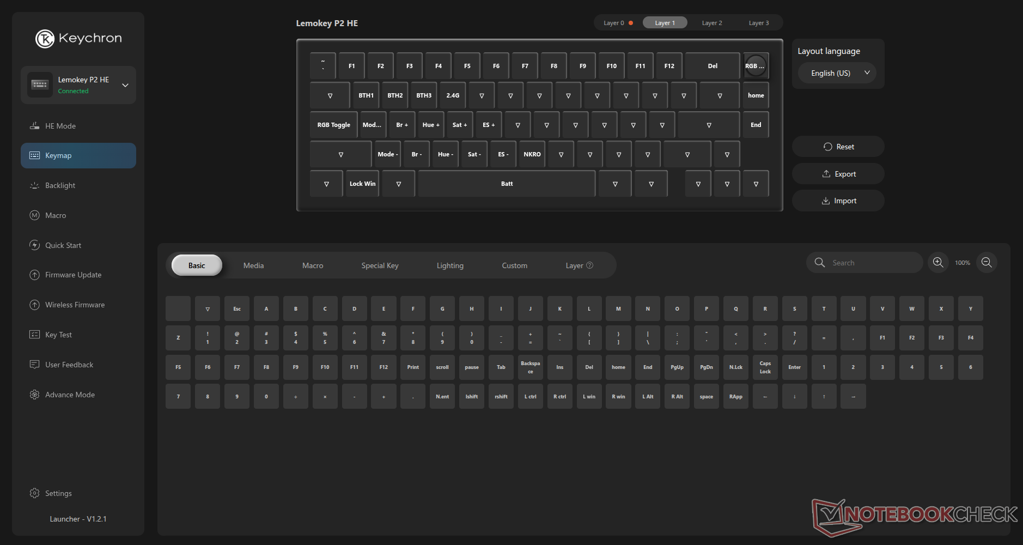Expand the Lemokey P2 HE device dropdown
Screen dimensions: 1023x545
pyautogui.click(x=125, y=85)
